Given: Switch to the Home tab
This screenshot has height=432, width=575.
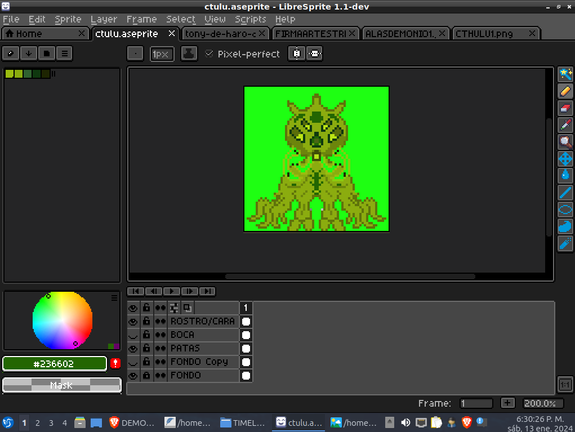Looking at the screenshot, I should [x=46, y=34].
